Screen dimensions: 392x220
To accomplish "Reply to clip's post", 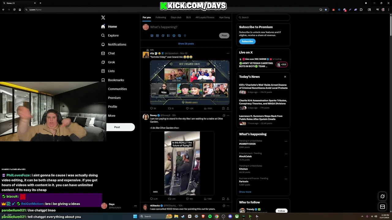I will tap(153, 108).
